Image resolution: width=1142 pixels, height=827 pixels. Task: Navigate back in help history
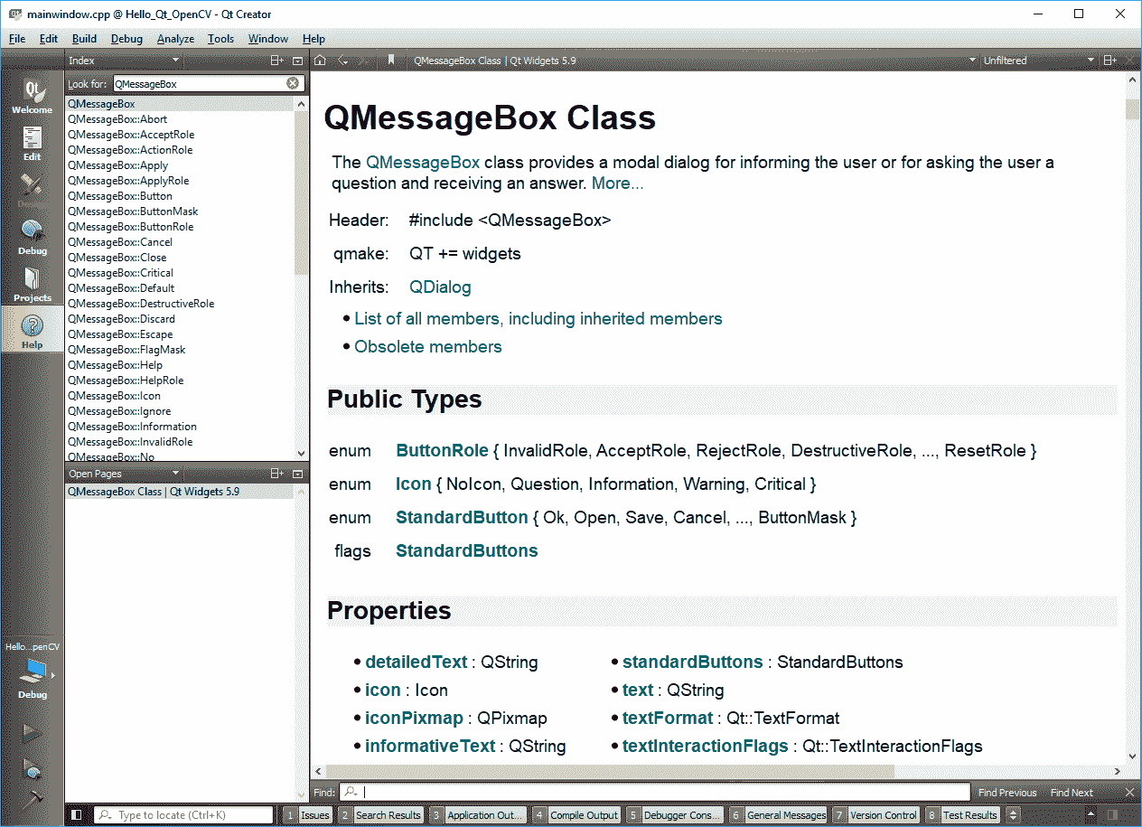[x=343, y=61]
